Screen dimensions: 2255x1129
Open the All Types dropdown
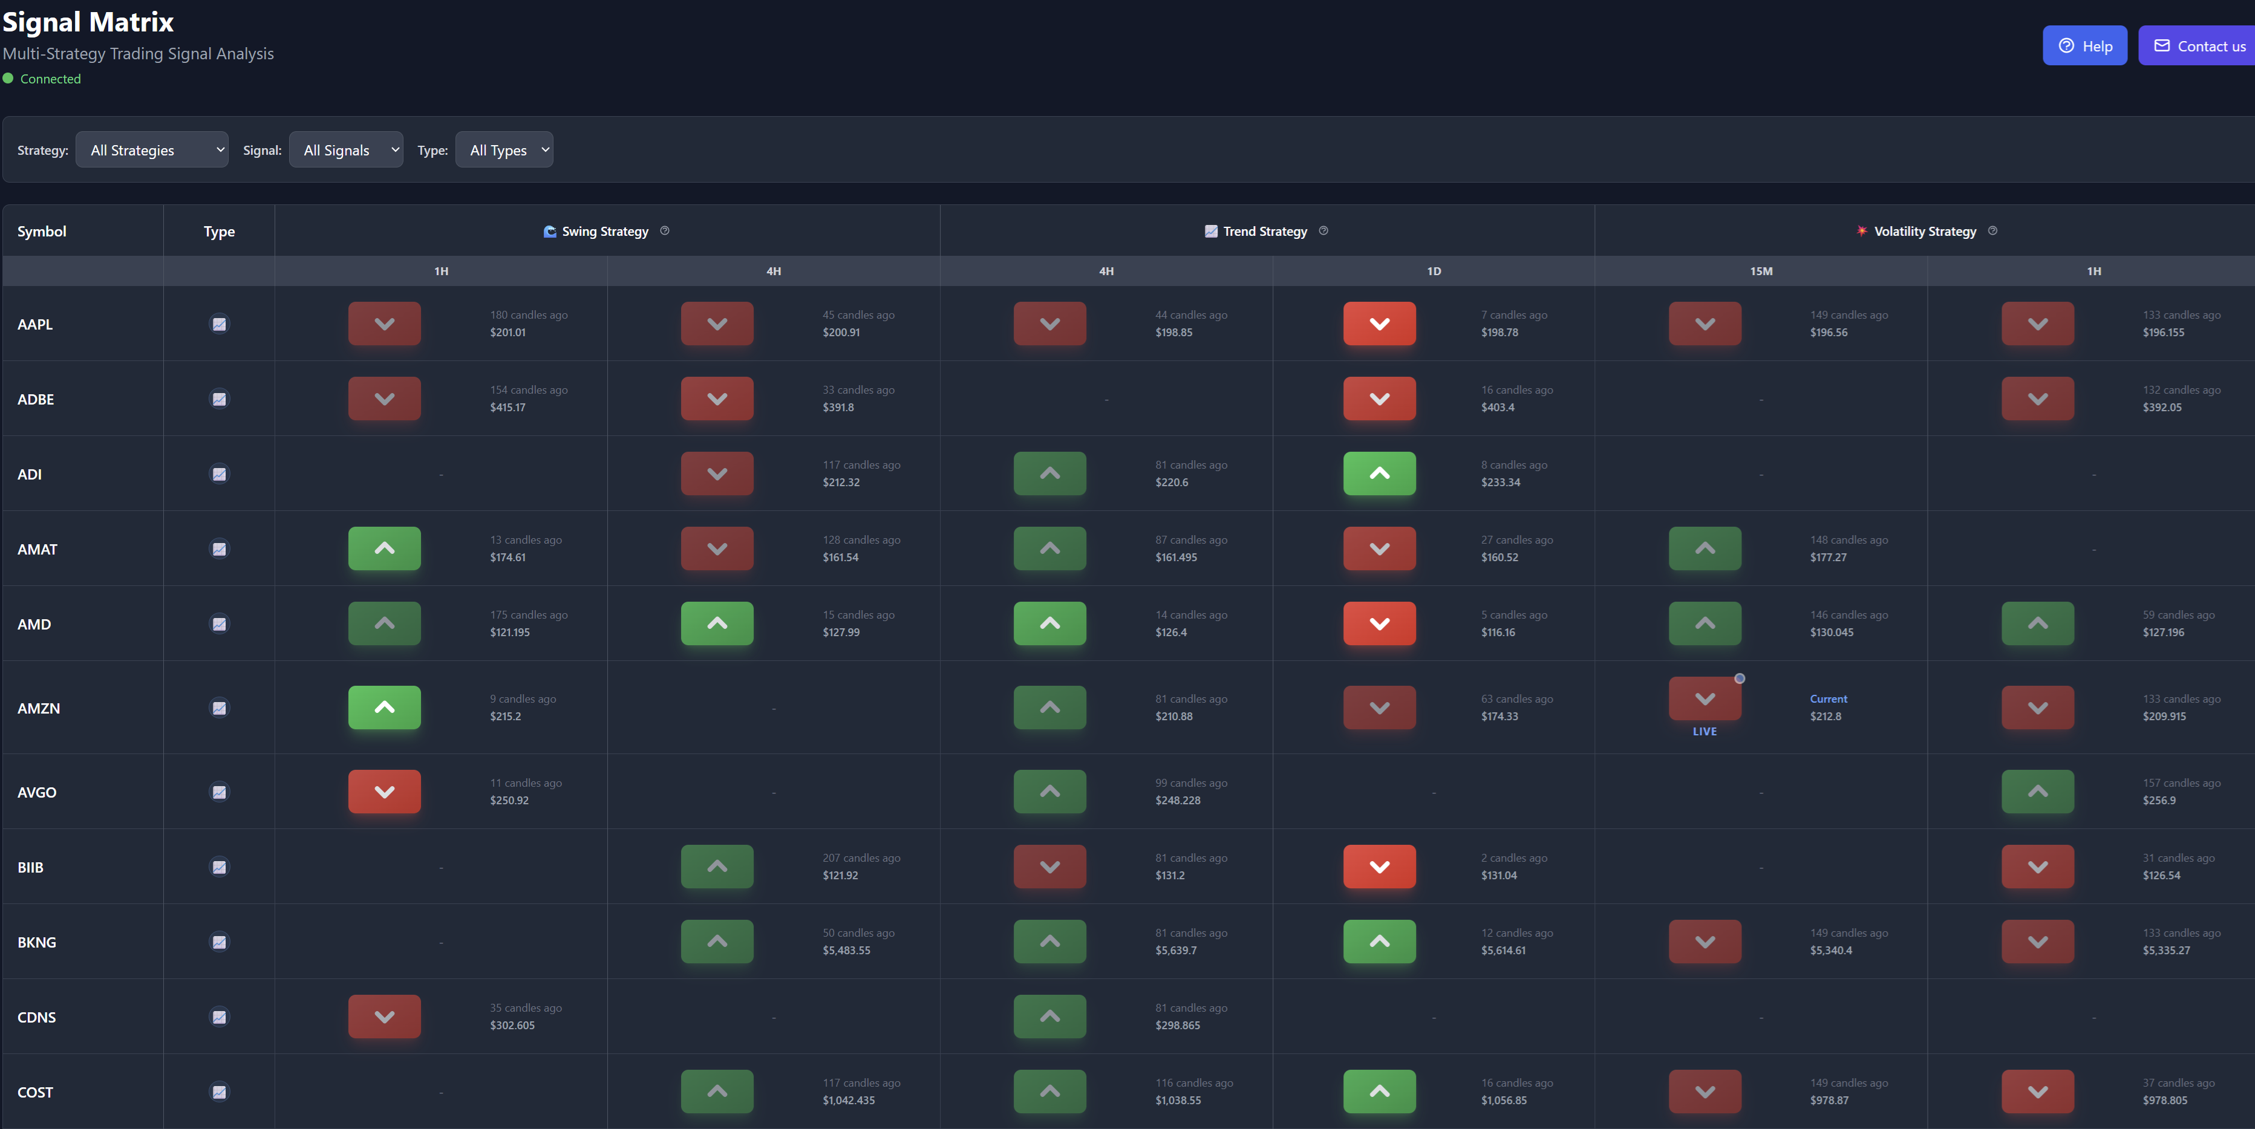pyautogui.click(x=504, y=149)
